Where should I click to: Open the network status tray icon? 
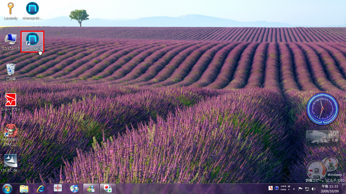[307, 189]
